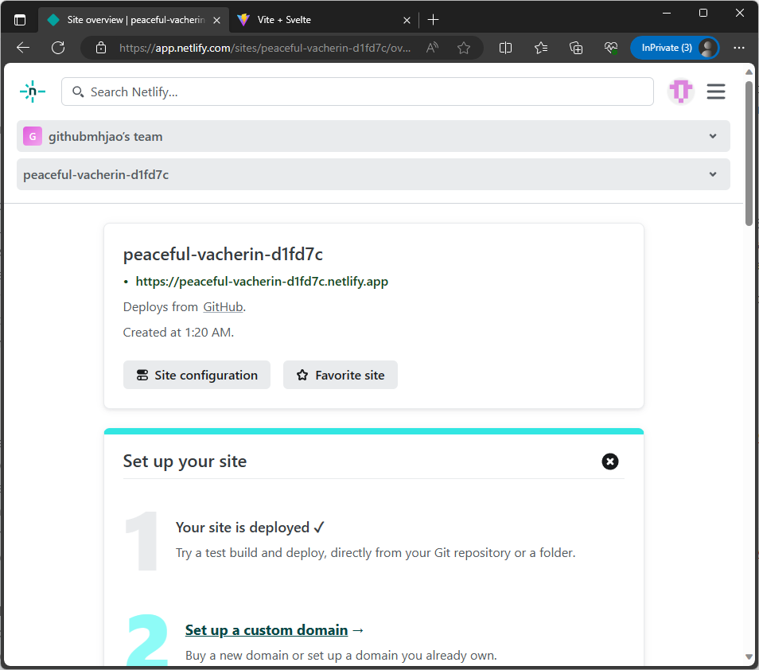Close the Site overview tab

point(217,21)
